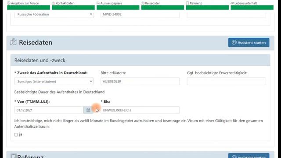Screen dimensions: 281x158
Task: Start the assistant for Referenz section
Action: click(249, 155)
